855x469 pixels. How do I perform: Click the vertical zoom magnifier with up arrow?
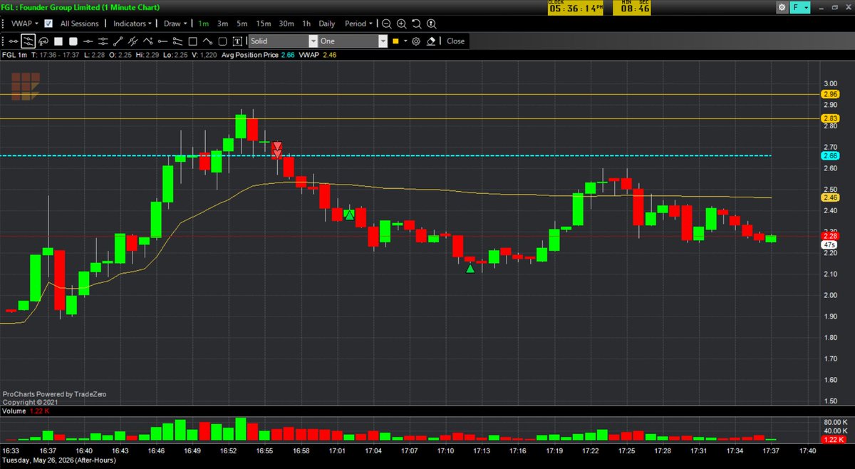click(x=431, y=24)
